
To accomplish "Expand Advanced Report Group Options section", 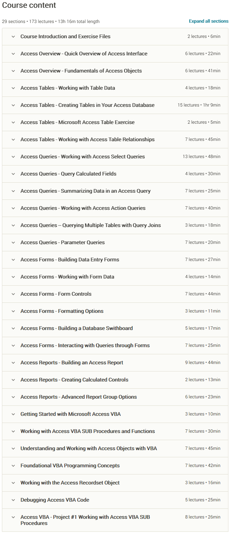I will point(13,397).
